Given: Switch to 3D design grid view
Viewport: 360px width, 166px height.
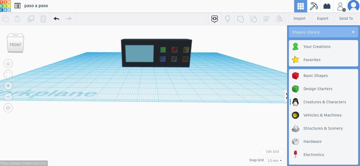Looking at the screenshot, I should coord(301,6).
